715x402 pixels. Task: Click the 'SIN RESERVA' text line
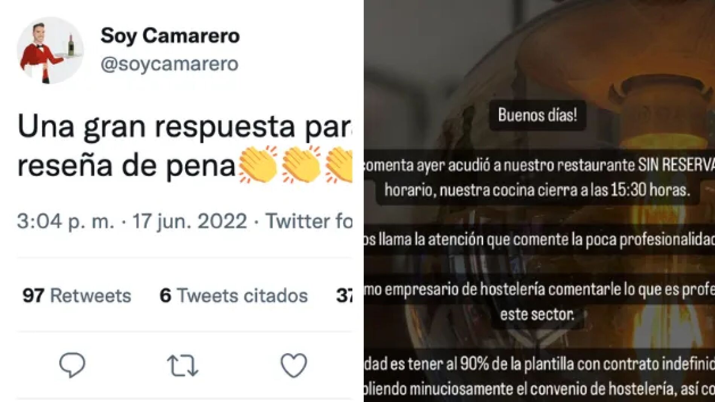539,165
